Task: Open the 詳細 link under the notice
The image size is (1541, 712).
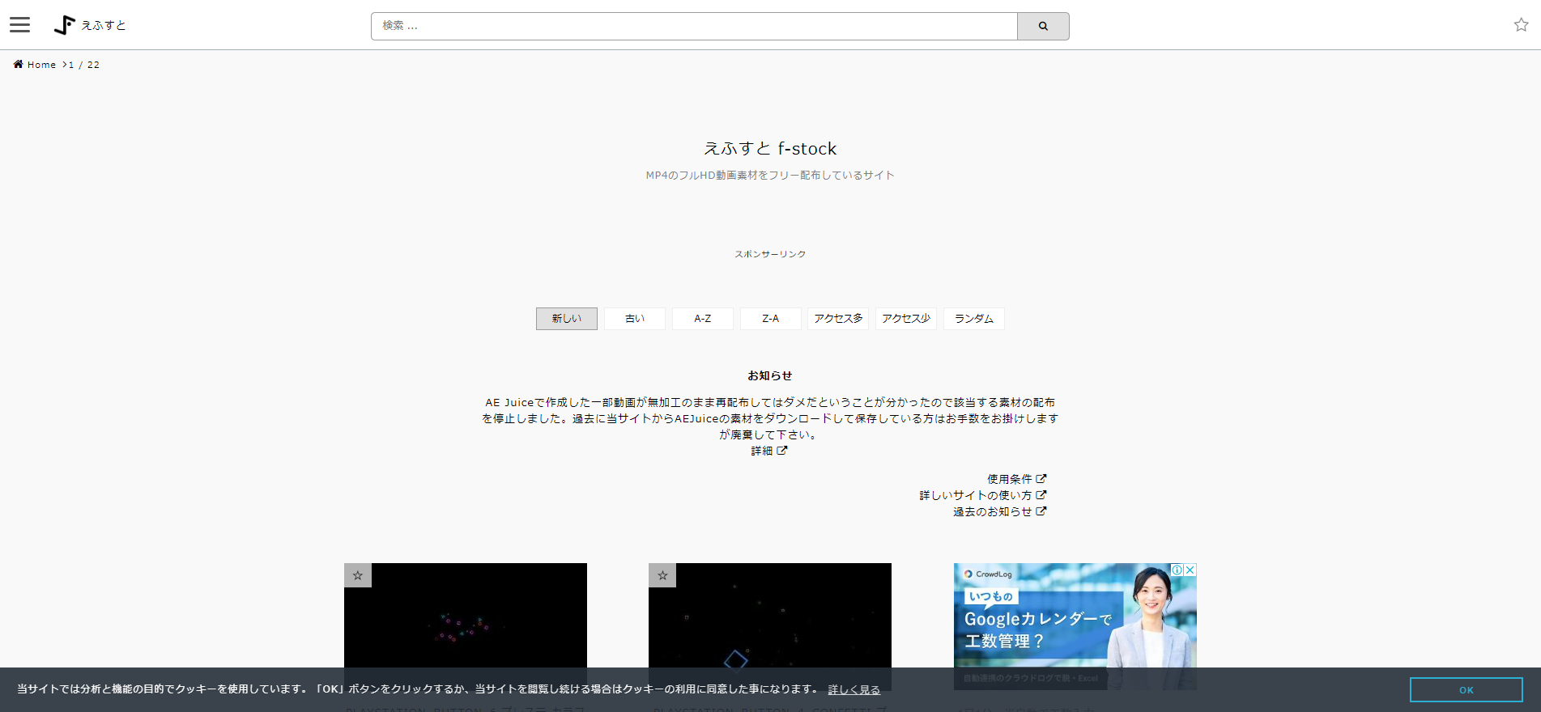Action: pyautogui.click(x=769, y=451)
